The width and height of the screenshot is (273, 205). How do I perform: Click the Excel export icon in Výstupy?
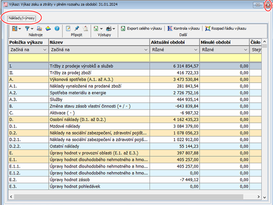(96, 28)
